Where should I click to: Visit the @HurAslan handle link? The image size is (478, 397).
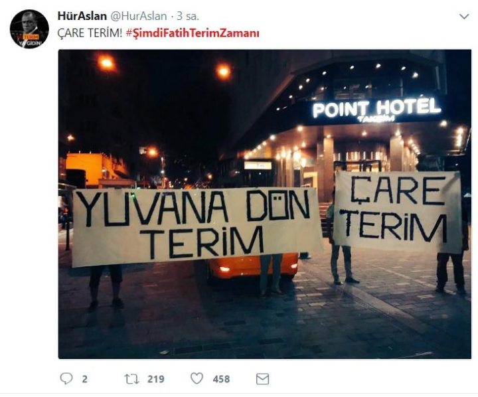(138, 16)
